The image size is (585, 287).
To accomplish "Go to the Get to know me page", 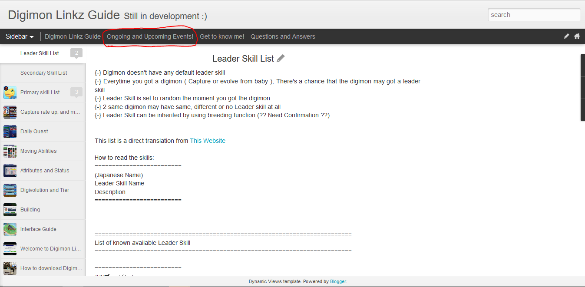I will pos(222,36).
